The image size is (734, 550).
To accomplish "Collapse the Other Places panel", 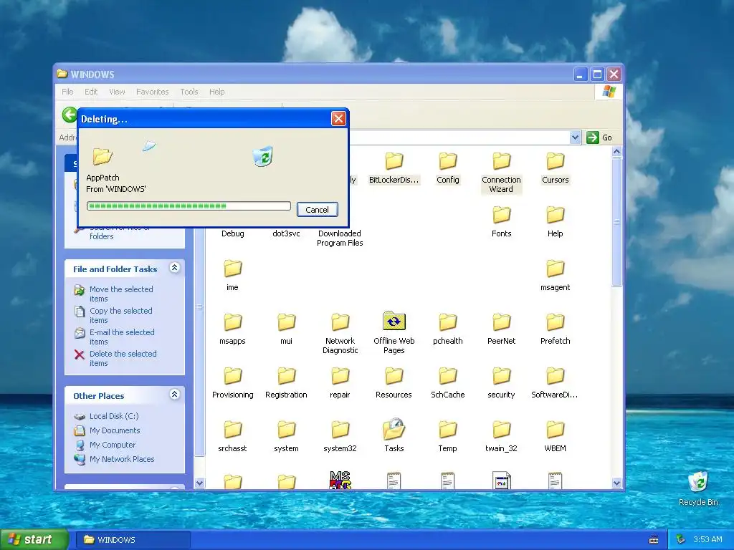I will 175,395.
